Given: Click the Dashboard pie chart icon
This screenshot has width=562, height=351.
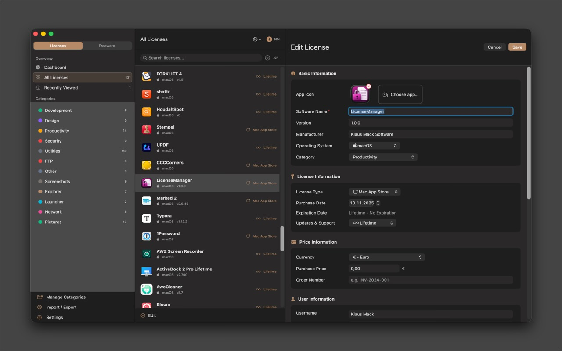Looking at the screenshot, I should tap(38, 68).
